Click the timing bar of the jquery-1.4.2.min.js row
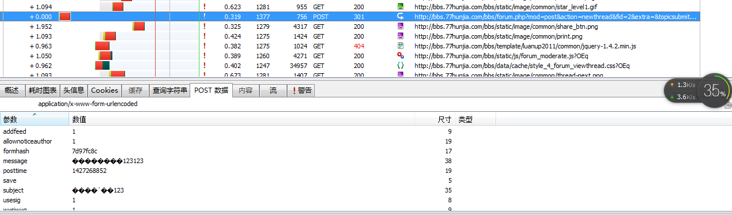Viewport: 732px width, 215px height. [x=102, y=46]
